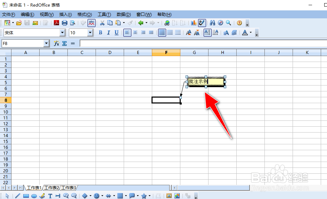Open the 文件(F) menu
This screenshot has height=199, width=327.
(x=9, y=15)
